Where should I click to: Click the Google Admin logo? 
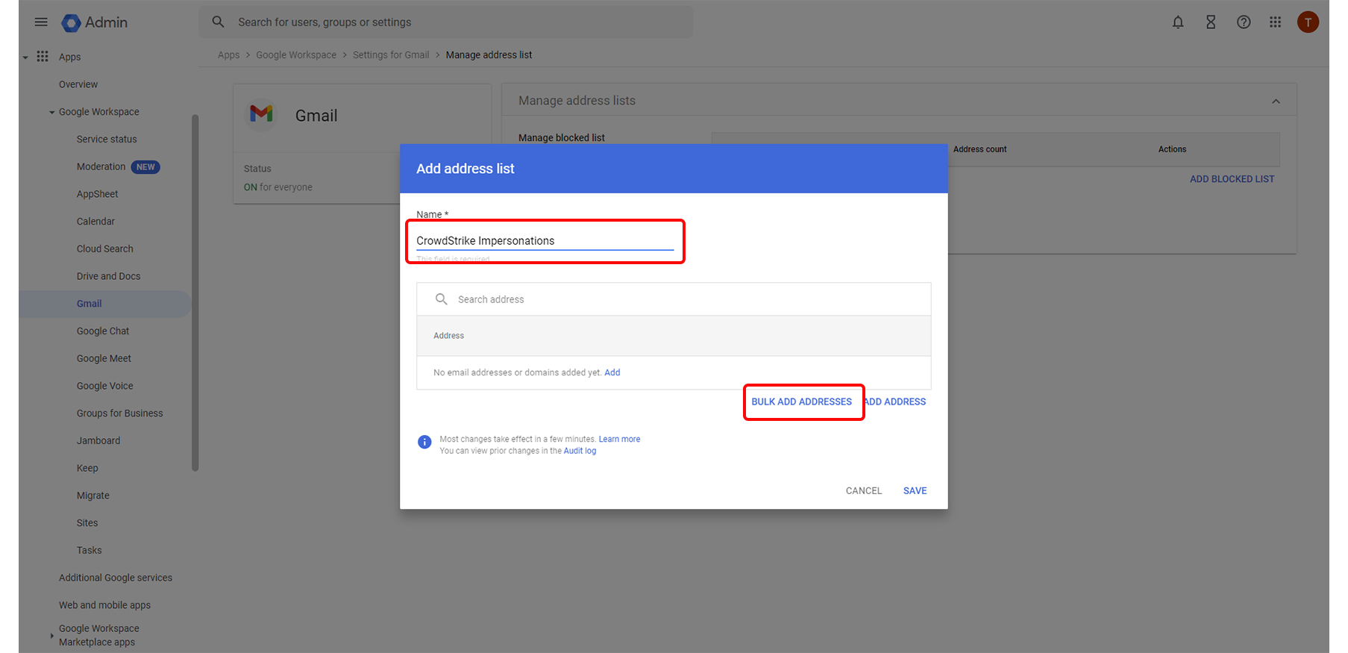pos(72,23)
